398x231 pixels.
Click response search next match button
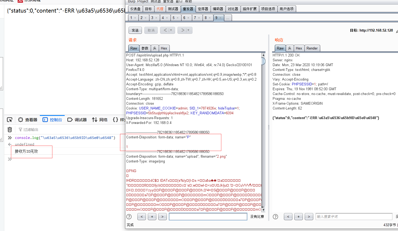309,217
